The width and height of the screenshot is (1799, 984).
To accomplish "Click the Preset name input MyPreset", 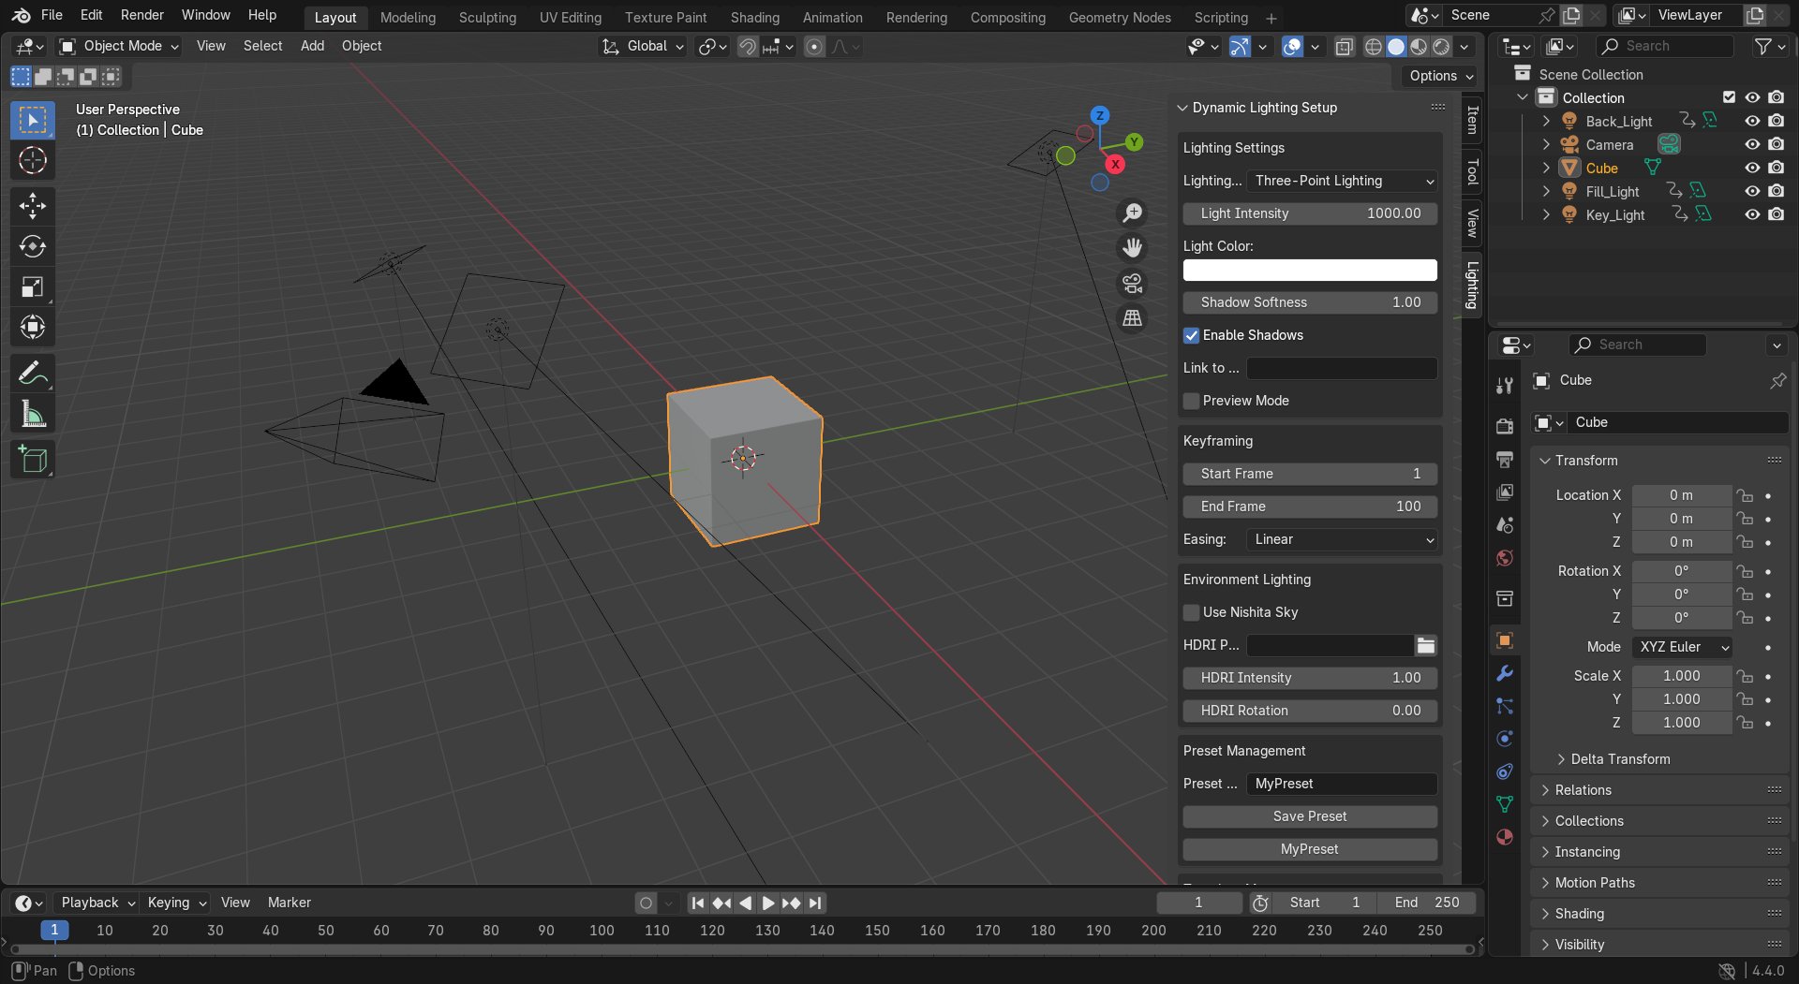I will click(1342, 784).
